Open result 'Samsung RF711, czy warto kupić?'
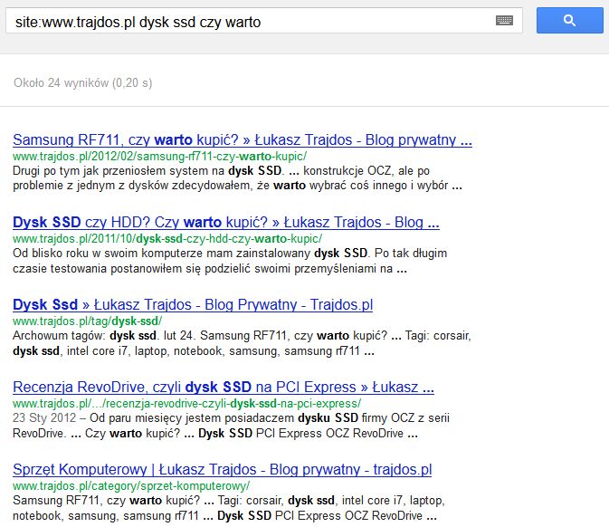This screenshot has width=609, height=527. tap(243, 140)
